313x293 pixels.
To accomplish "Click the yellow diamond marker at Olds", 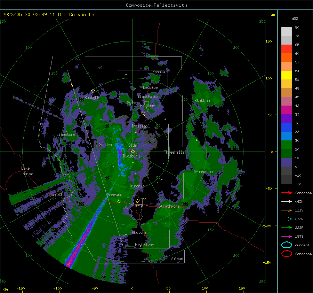I will coord(133,152).
